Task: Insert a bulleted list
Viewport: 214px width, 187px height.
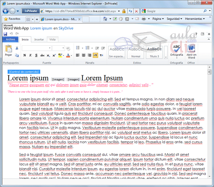Action: pos(78,48)
